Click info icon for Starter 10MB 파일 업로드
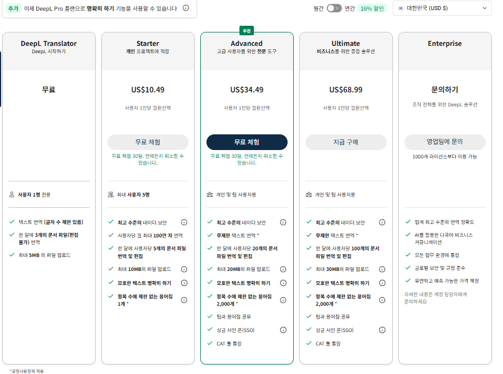 [184, 269]
